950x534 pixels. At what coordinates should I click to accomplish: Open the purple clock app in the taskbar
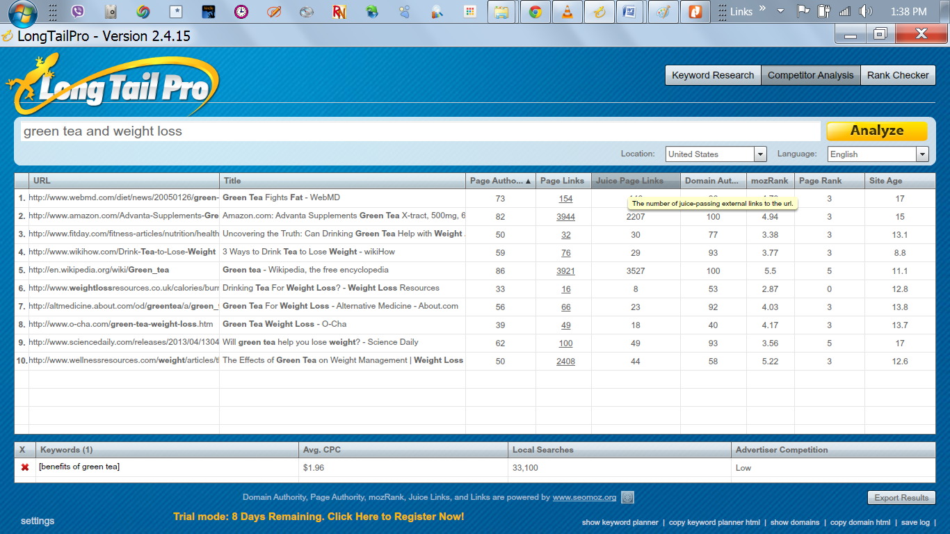(x=241, y=12)
